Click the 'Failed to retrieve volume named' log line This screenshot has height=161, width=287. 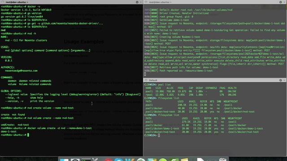(x=215, y=32)
